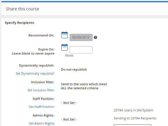Click the Leave blank to never expire hint
This screenshot has width=168, height=126.
(33, 53)
